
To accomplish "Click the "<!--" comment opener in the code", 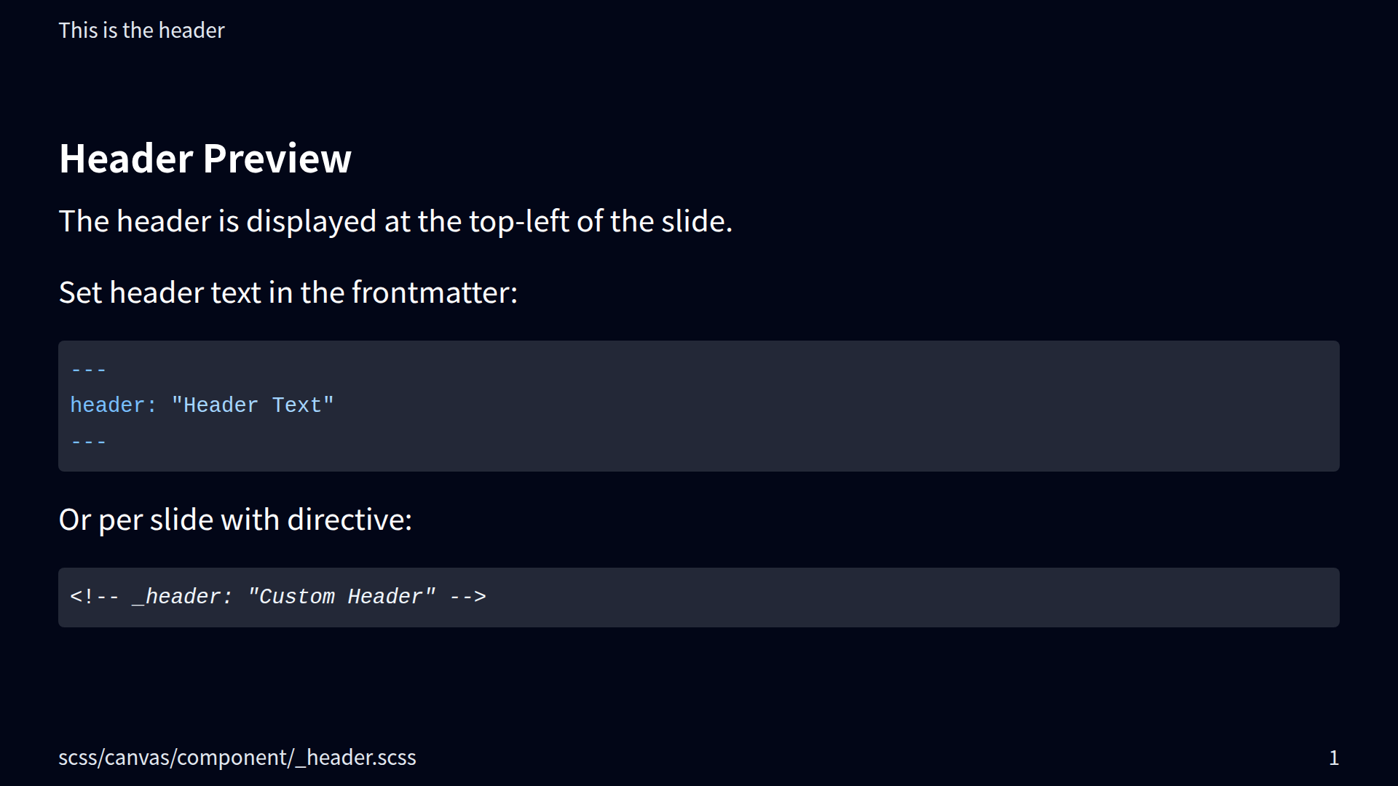I will point(95,597).
